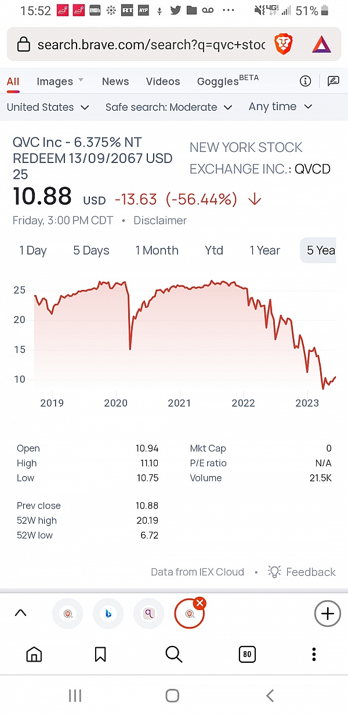Close the current tab with red X
The width and height of the screenshot is (348, 715).
[200, 603]
